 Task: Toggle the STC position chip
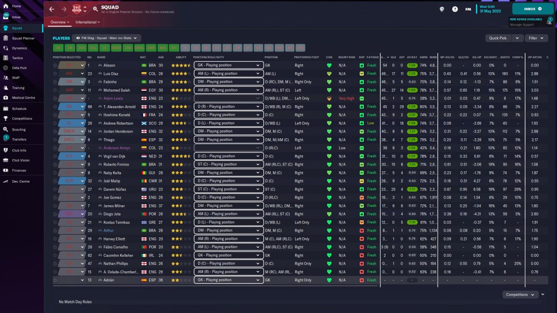pos(174,48)
